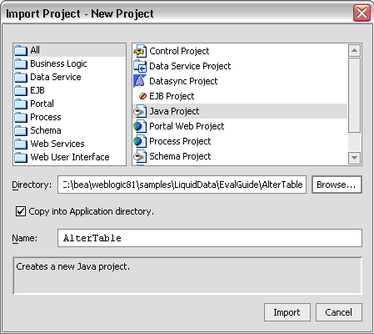
Task: Click the Portal Web Project icon
Action: point(140,126)
